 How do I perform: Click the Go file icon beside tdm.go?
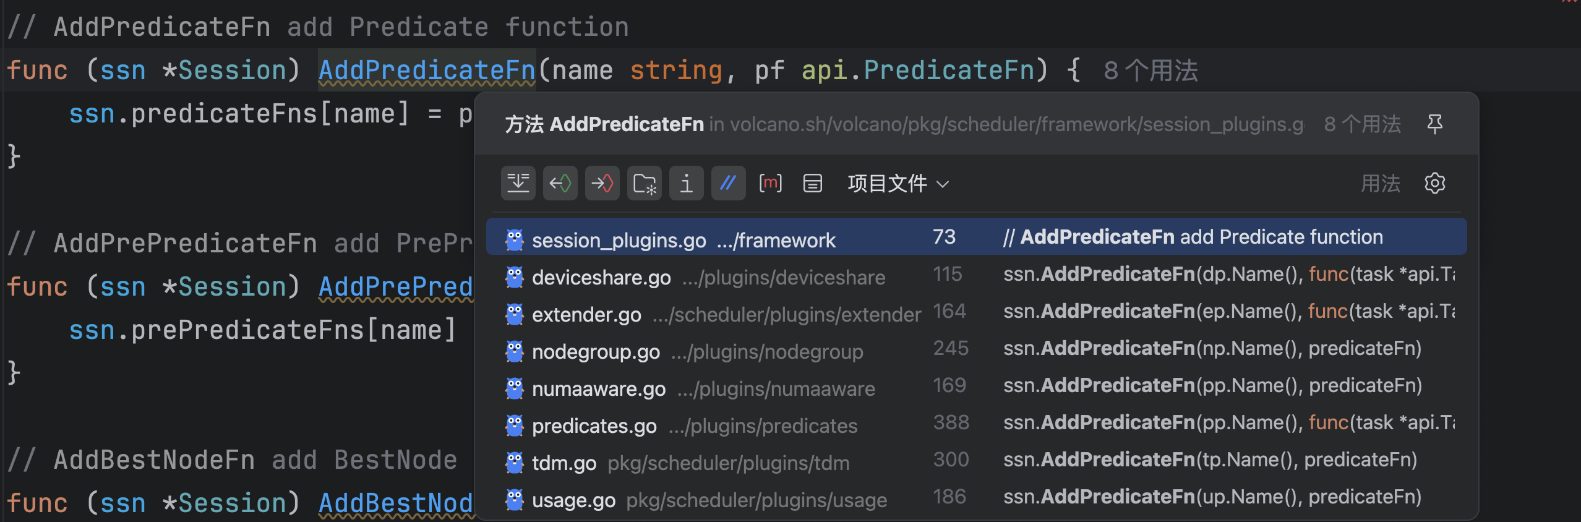[x=515, y=463]
